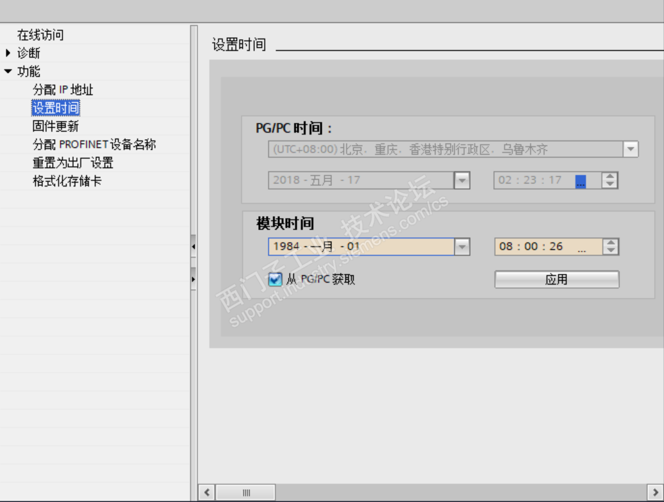Select 设置时间 in the tree
Screen dimensions: 664x502
55,108
